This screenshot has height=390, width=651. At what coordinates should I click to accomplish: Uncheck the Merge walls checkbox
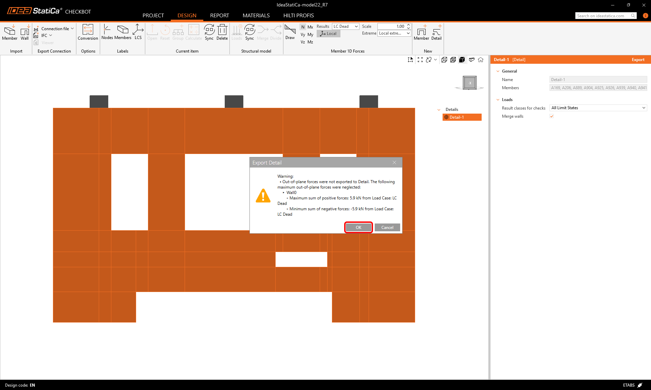[x=552, y=116]
